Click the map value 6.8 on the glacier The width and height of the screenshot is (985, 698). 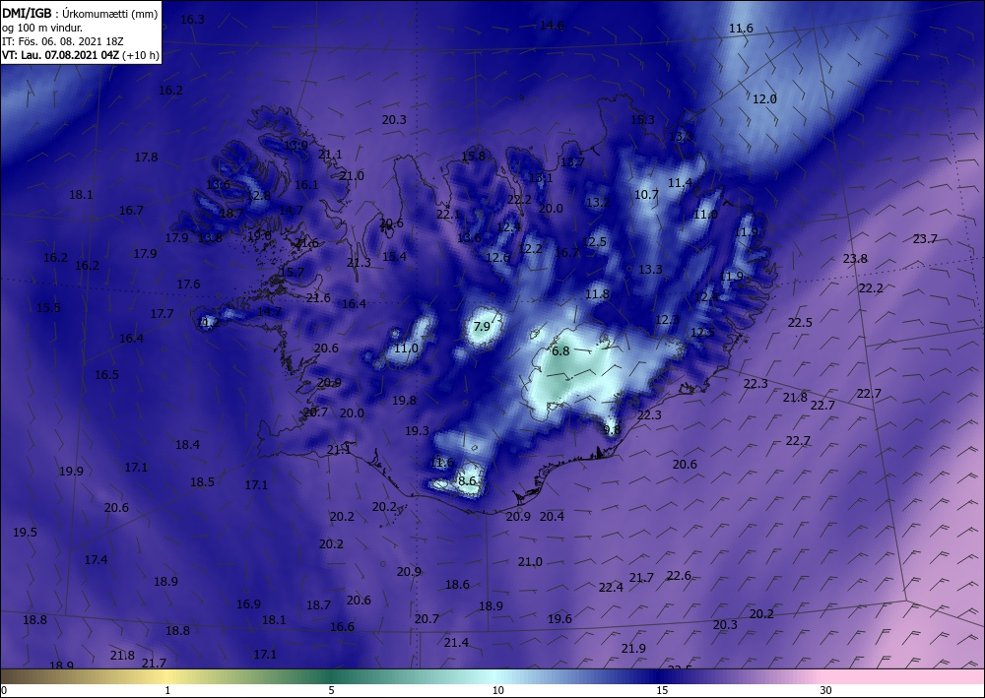pyautogui.click(x=560, y=350)
